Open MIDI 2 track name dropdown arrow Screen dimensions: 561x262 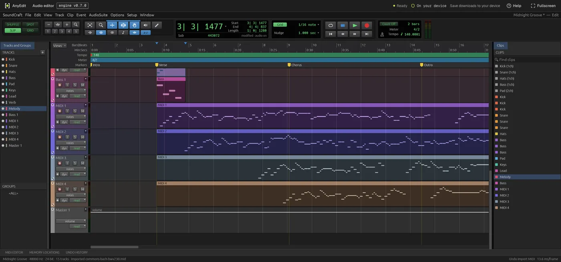pos(85,131)
